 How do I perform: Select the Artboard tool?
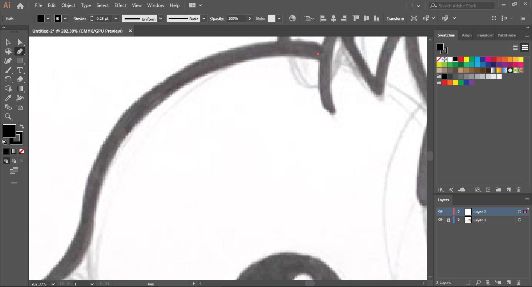tap(20, 107)
